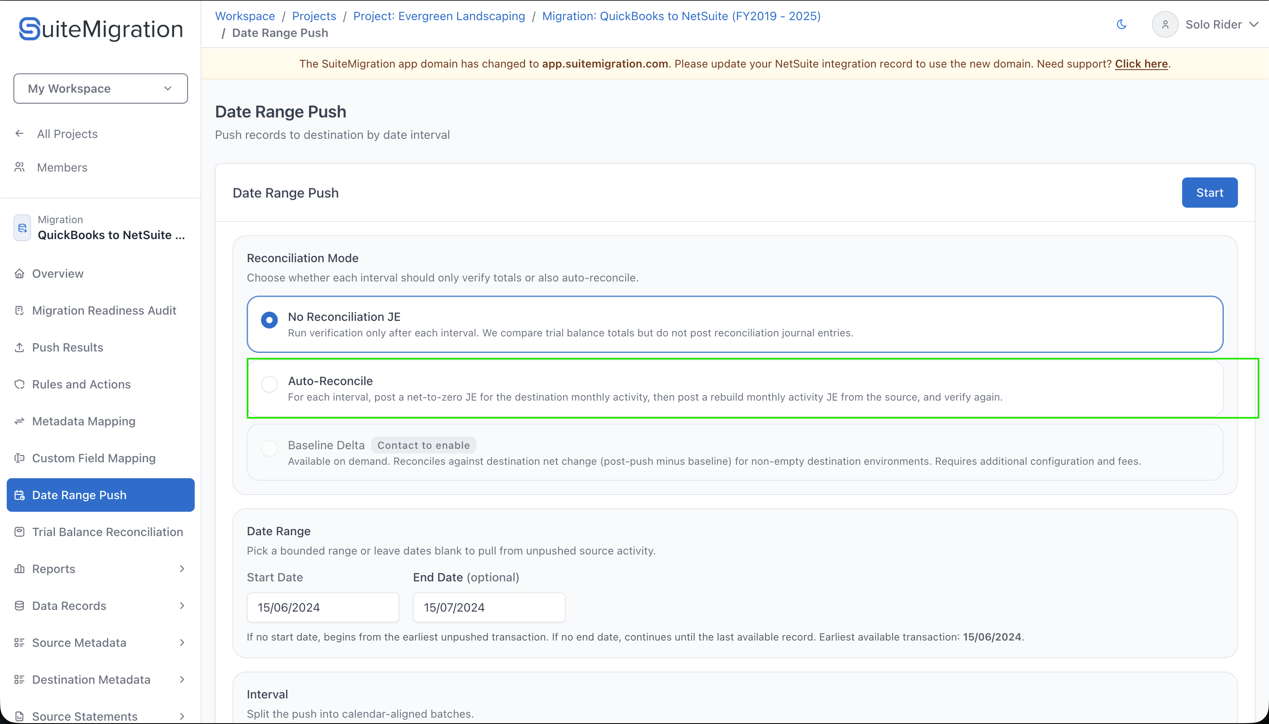Select Baseline Delta radio button
1269x724 pixels.
(x=269, y=448)
